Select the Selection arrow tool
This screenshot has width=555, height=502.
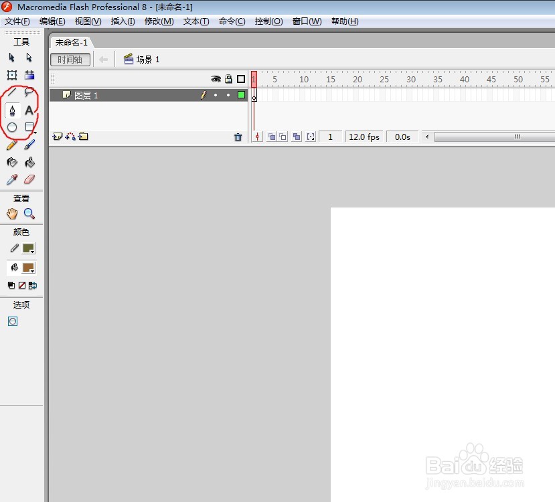pyautogui.click(x=11, y=58)
